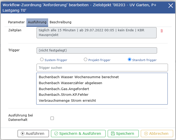The height and width of the screenshot is (140, 176).
Task: Focus the Trigger suchen search field
Action: [102, 68]
